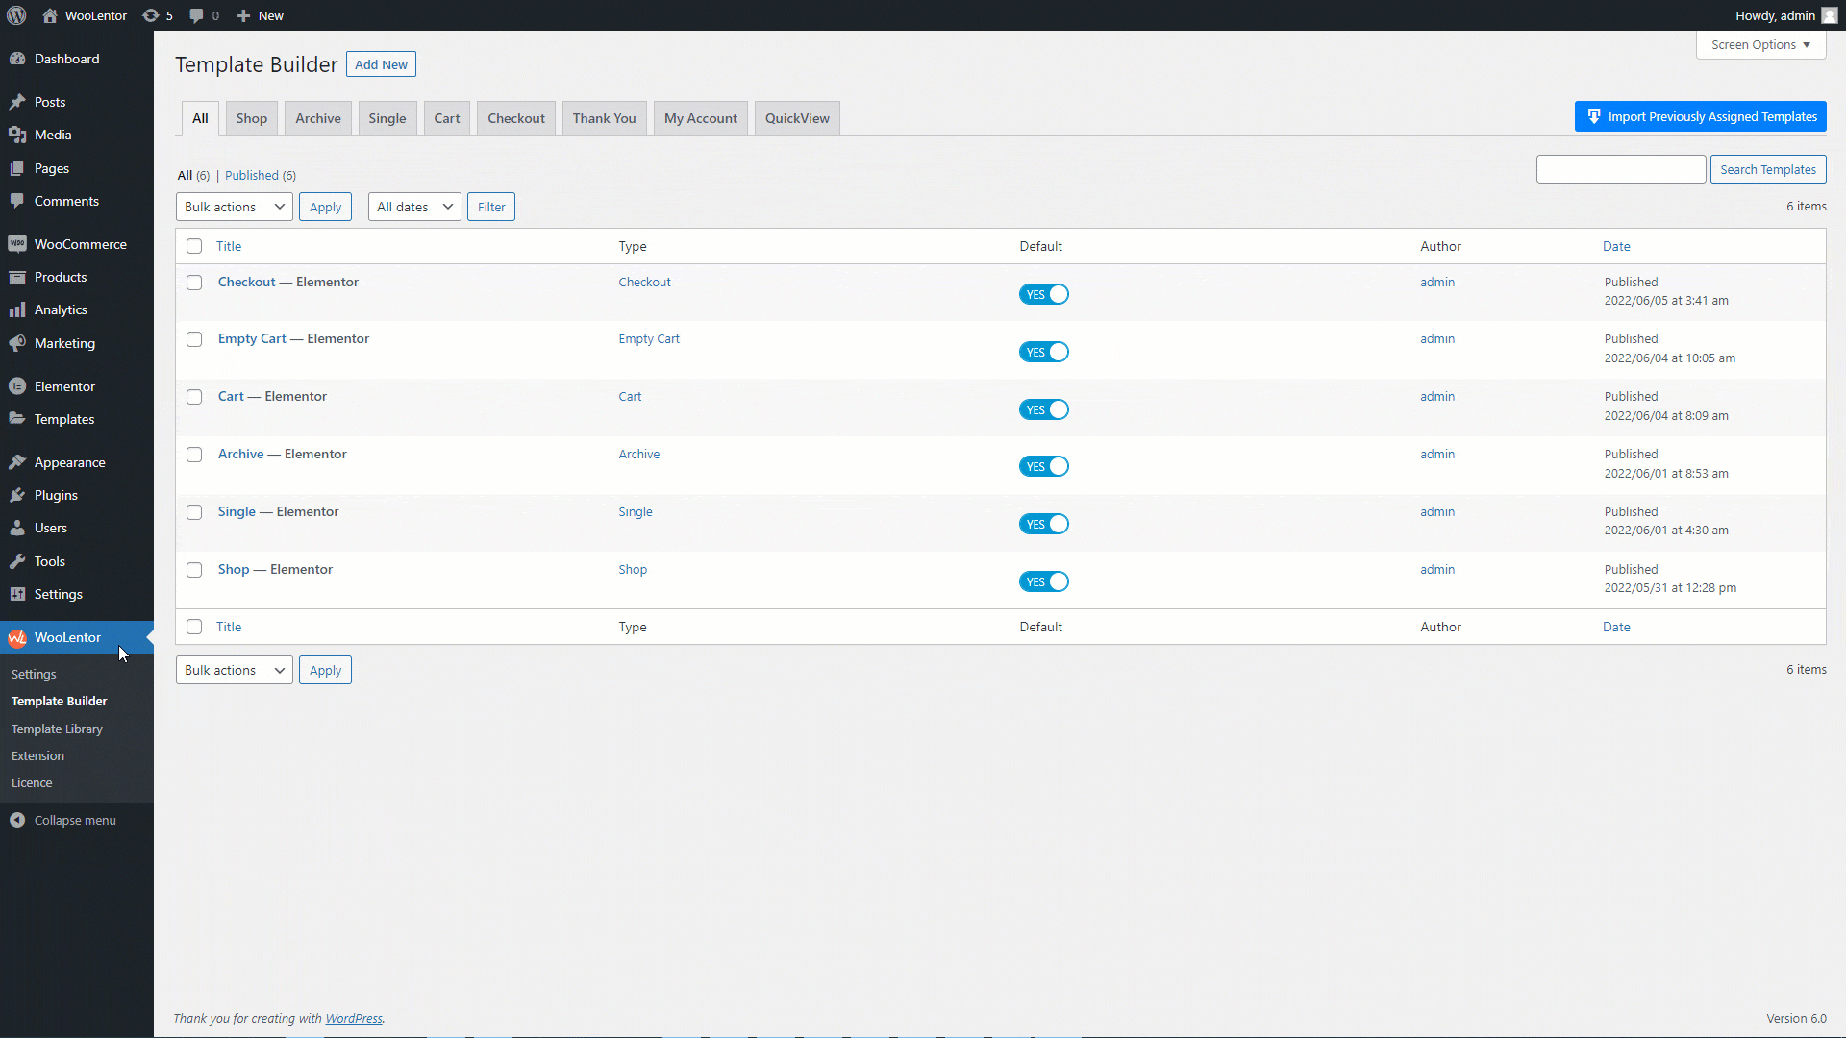1846x1038 pixels.
Task: Open Extension in the WooLentor submenu
Action: tap(37, 755)
